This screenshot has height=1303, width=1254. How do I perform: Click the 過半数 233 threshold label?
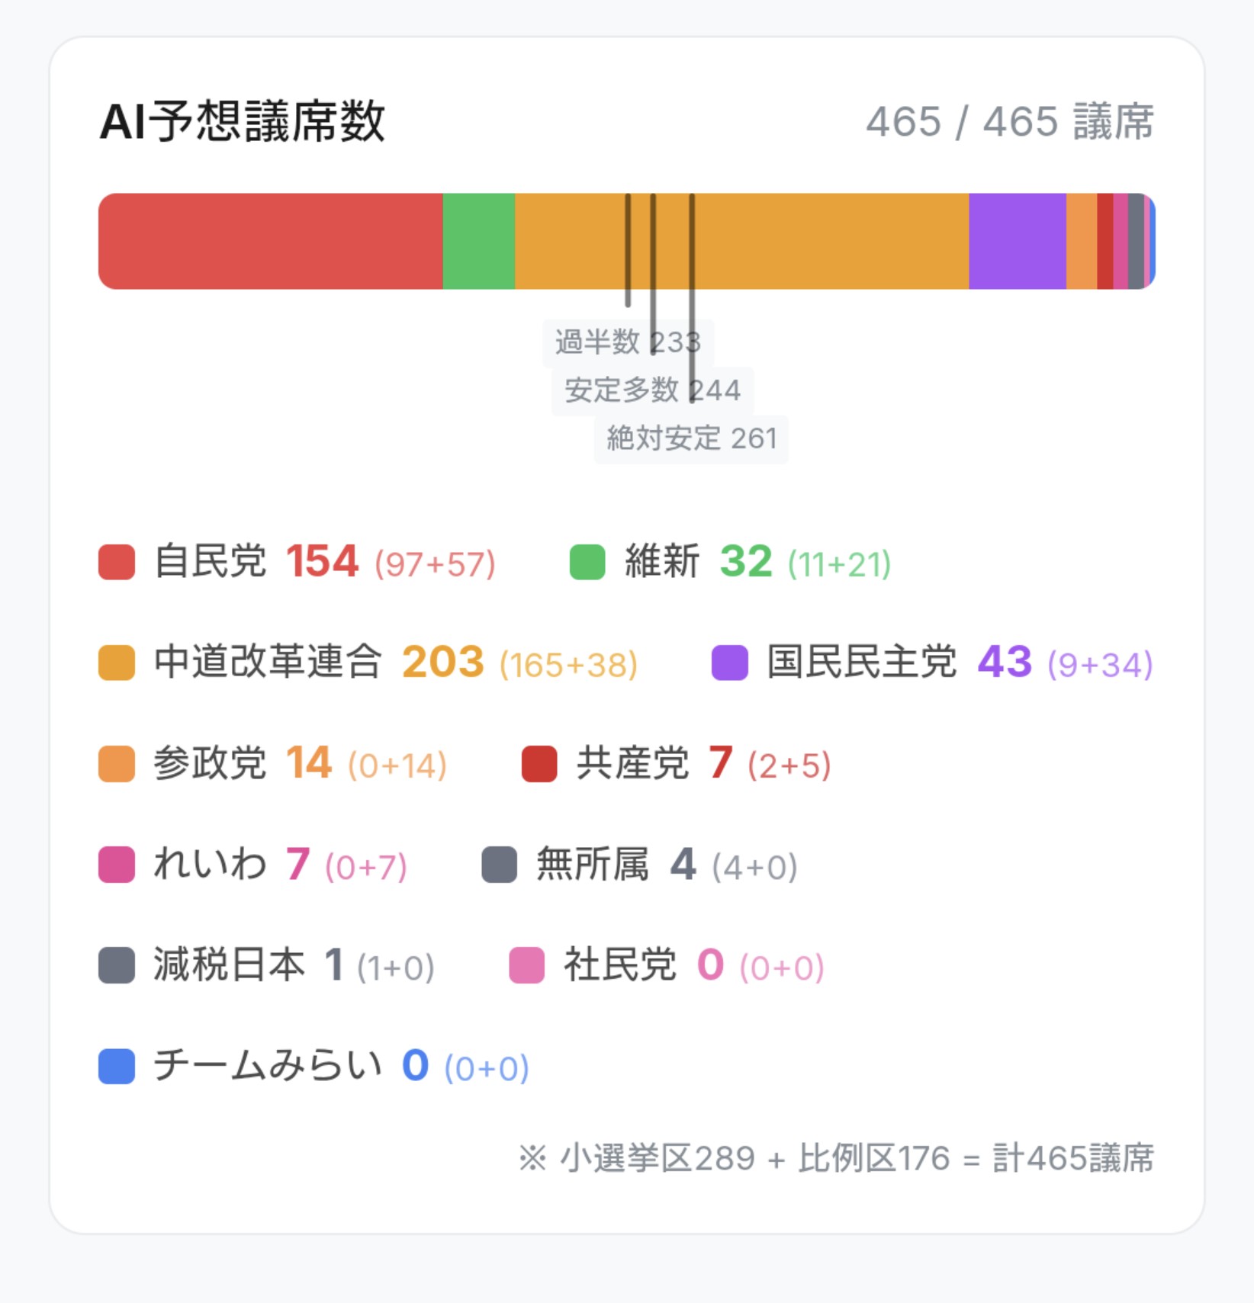(x=627, y=342)
